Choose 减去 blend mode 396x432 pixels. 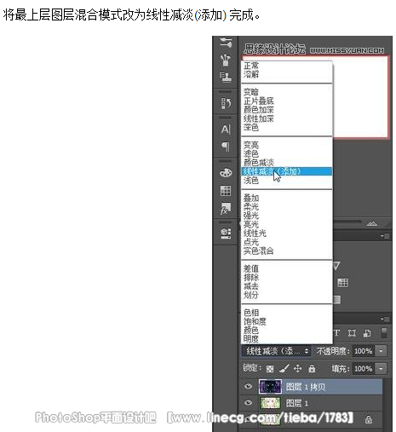click(x=251, y=286)
